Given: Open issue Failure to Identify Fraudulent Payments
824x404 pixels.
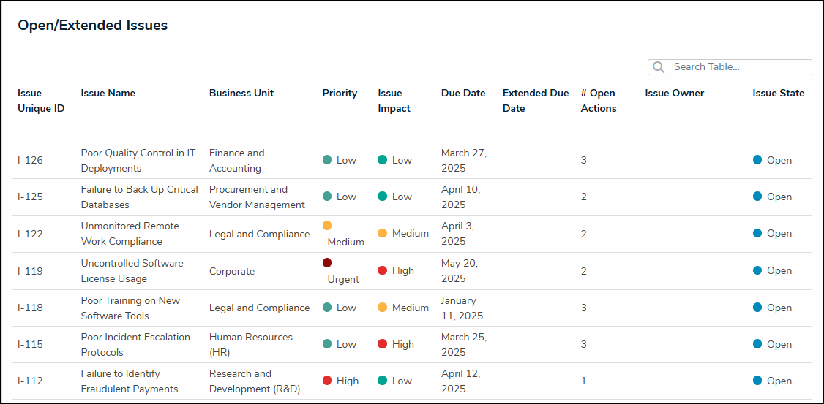Looking at the screenshot, I should pos(129,381).
